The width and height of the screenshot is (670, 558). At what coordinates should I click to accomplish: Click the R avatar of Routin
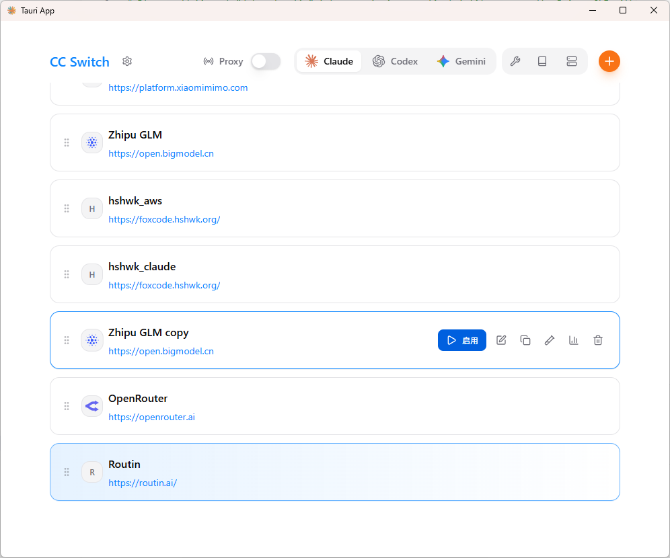click(x=92, y=472)
